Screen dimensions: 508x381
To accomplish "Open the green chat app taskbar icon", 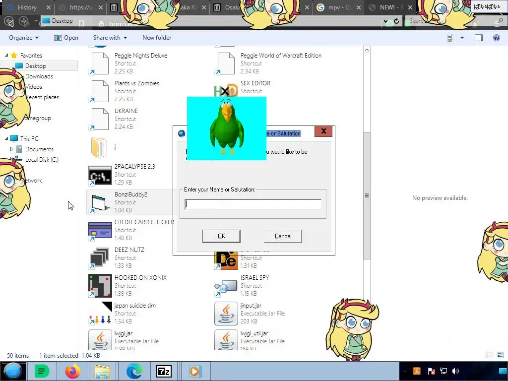I will pyautogui.click(x=42, y=371).
